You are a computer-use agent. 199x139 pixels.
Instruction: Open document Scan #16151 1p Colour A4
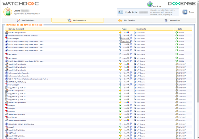pyautogui.click(x=17, y=33)
